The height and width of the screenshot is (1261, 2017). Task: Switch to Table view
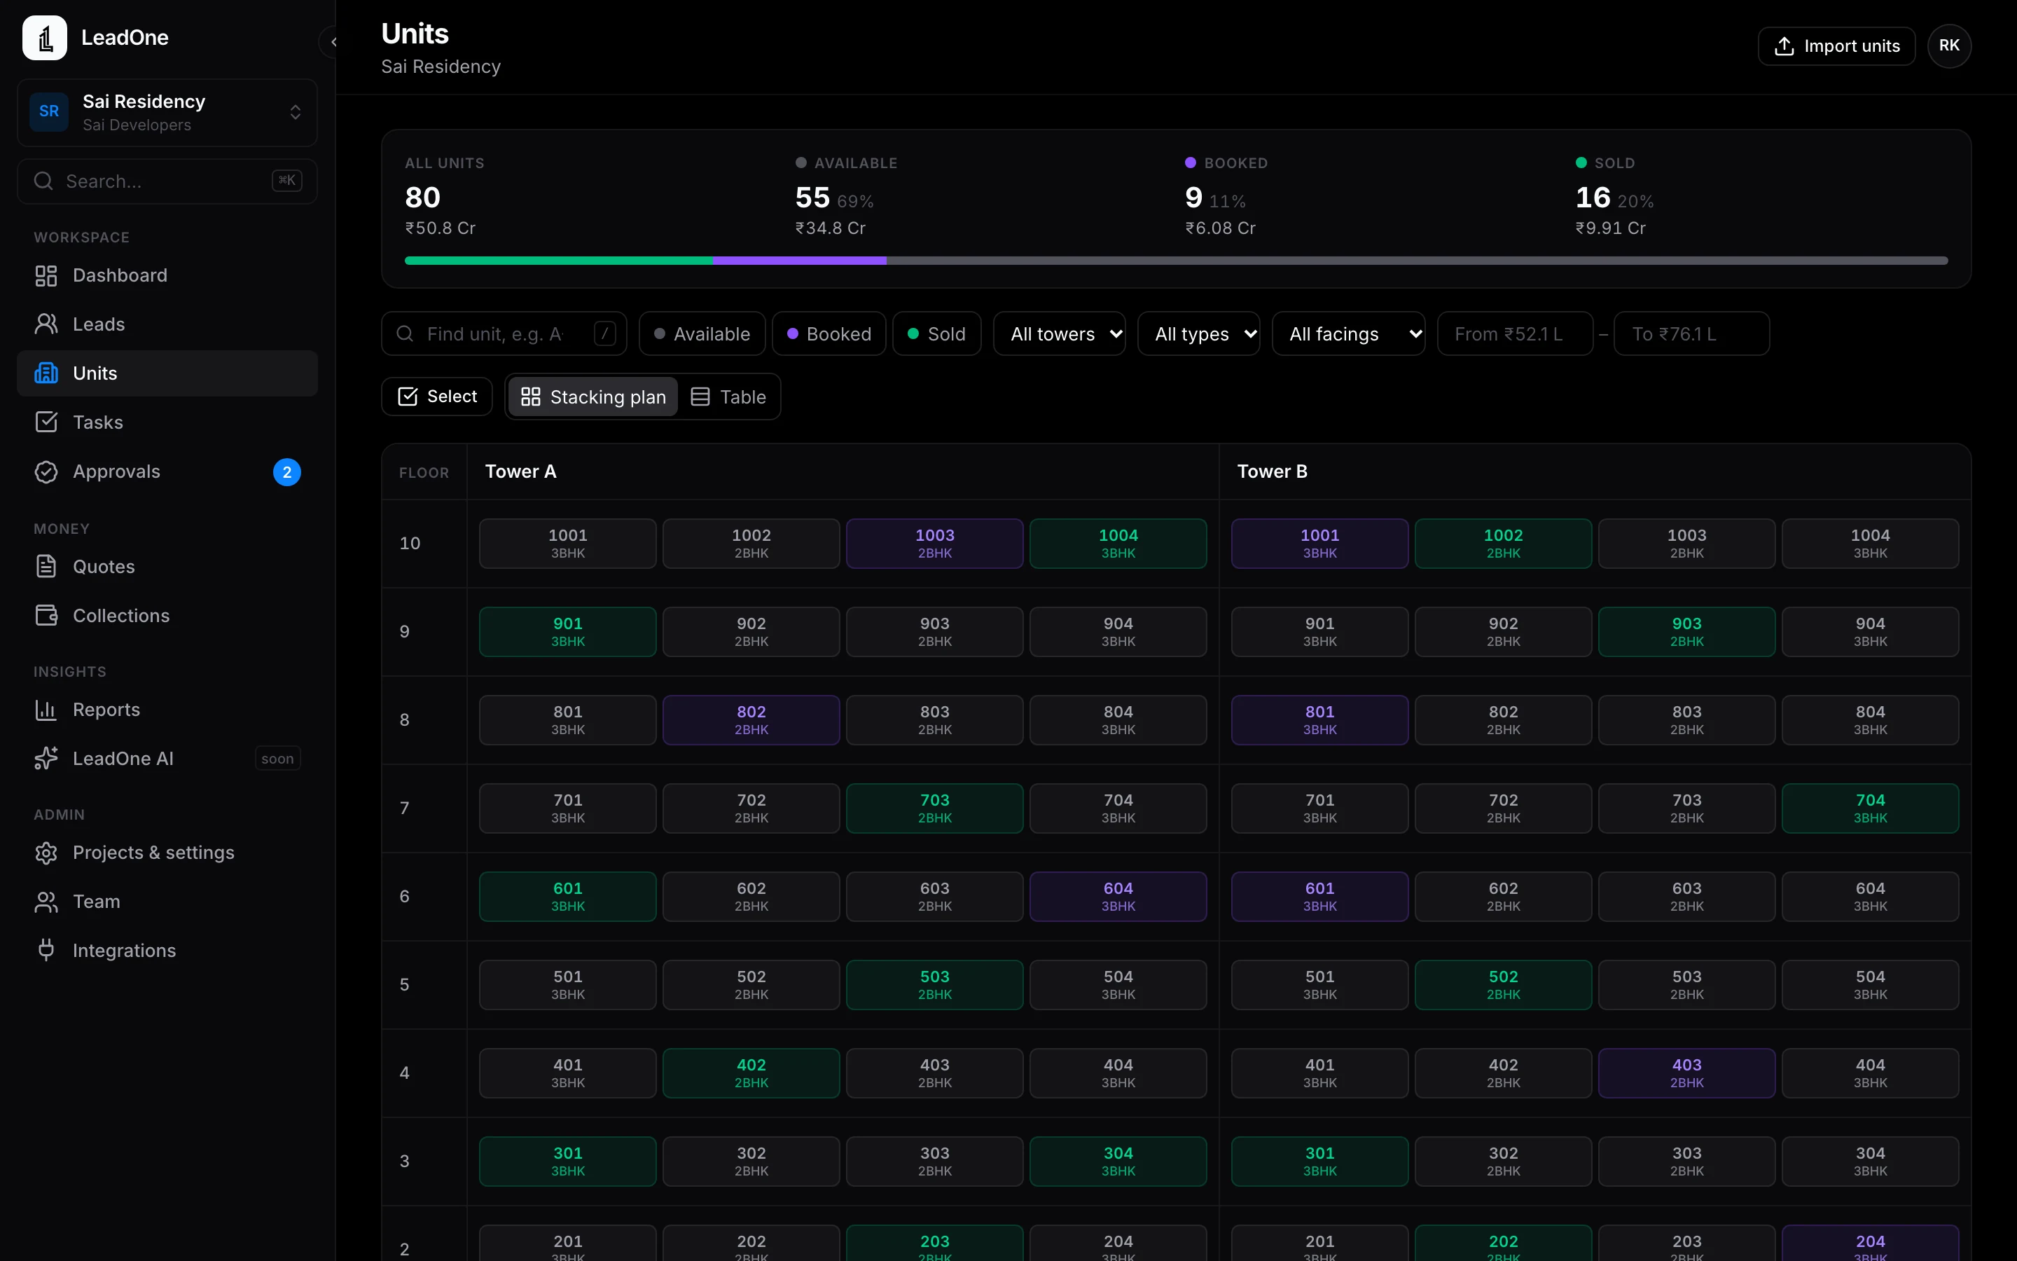point(729,397)
